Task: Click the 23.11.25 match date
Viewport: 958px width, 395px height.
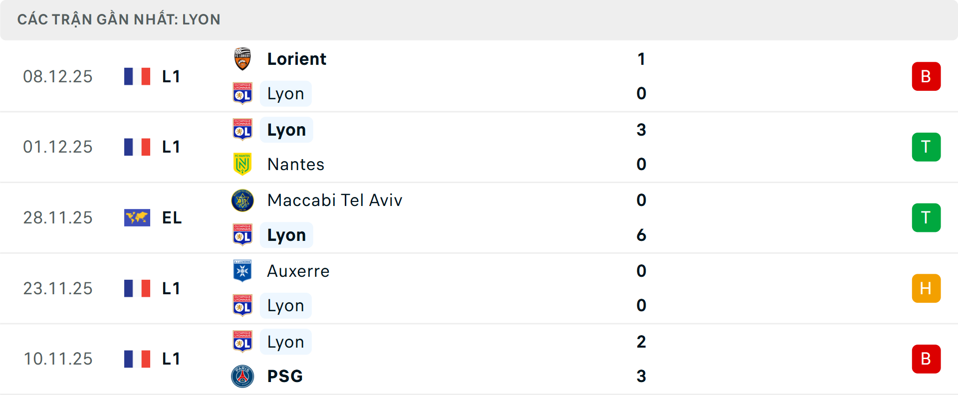Action: (58, 288)
